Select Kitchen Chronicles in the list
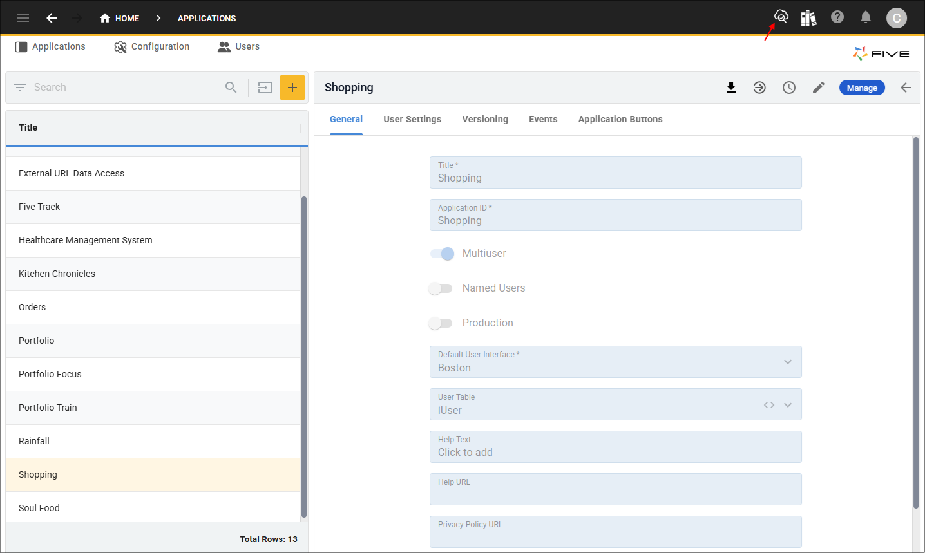The width and height of the screenshot is (925, 553). [57, 274]
